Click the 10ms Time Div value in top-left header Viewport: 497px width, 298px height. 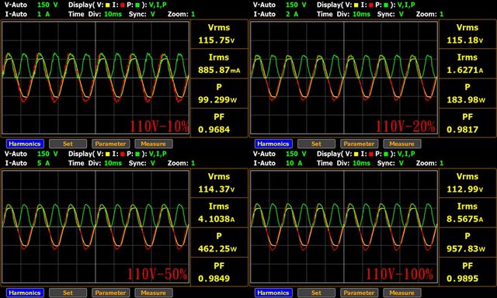(x=113, y=14)
